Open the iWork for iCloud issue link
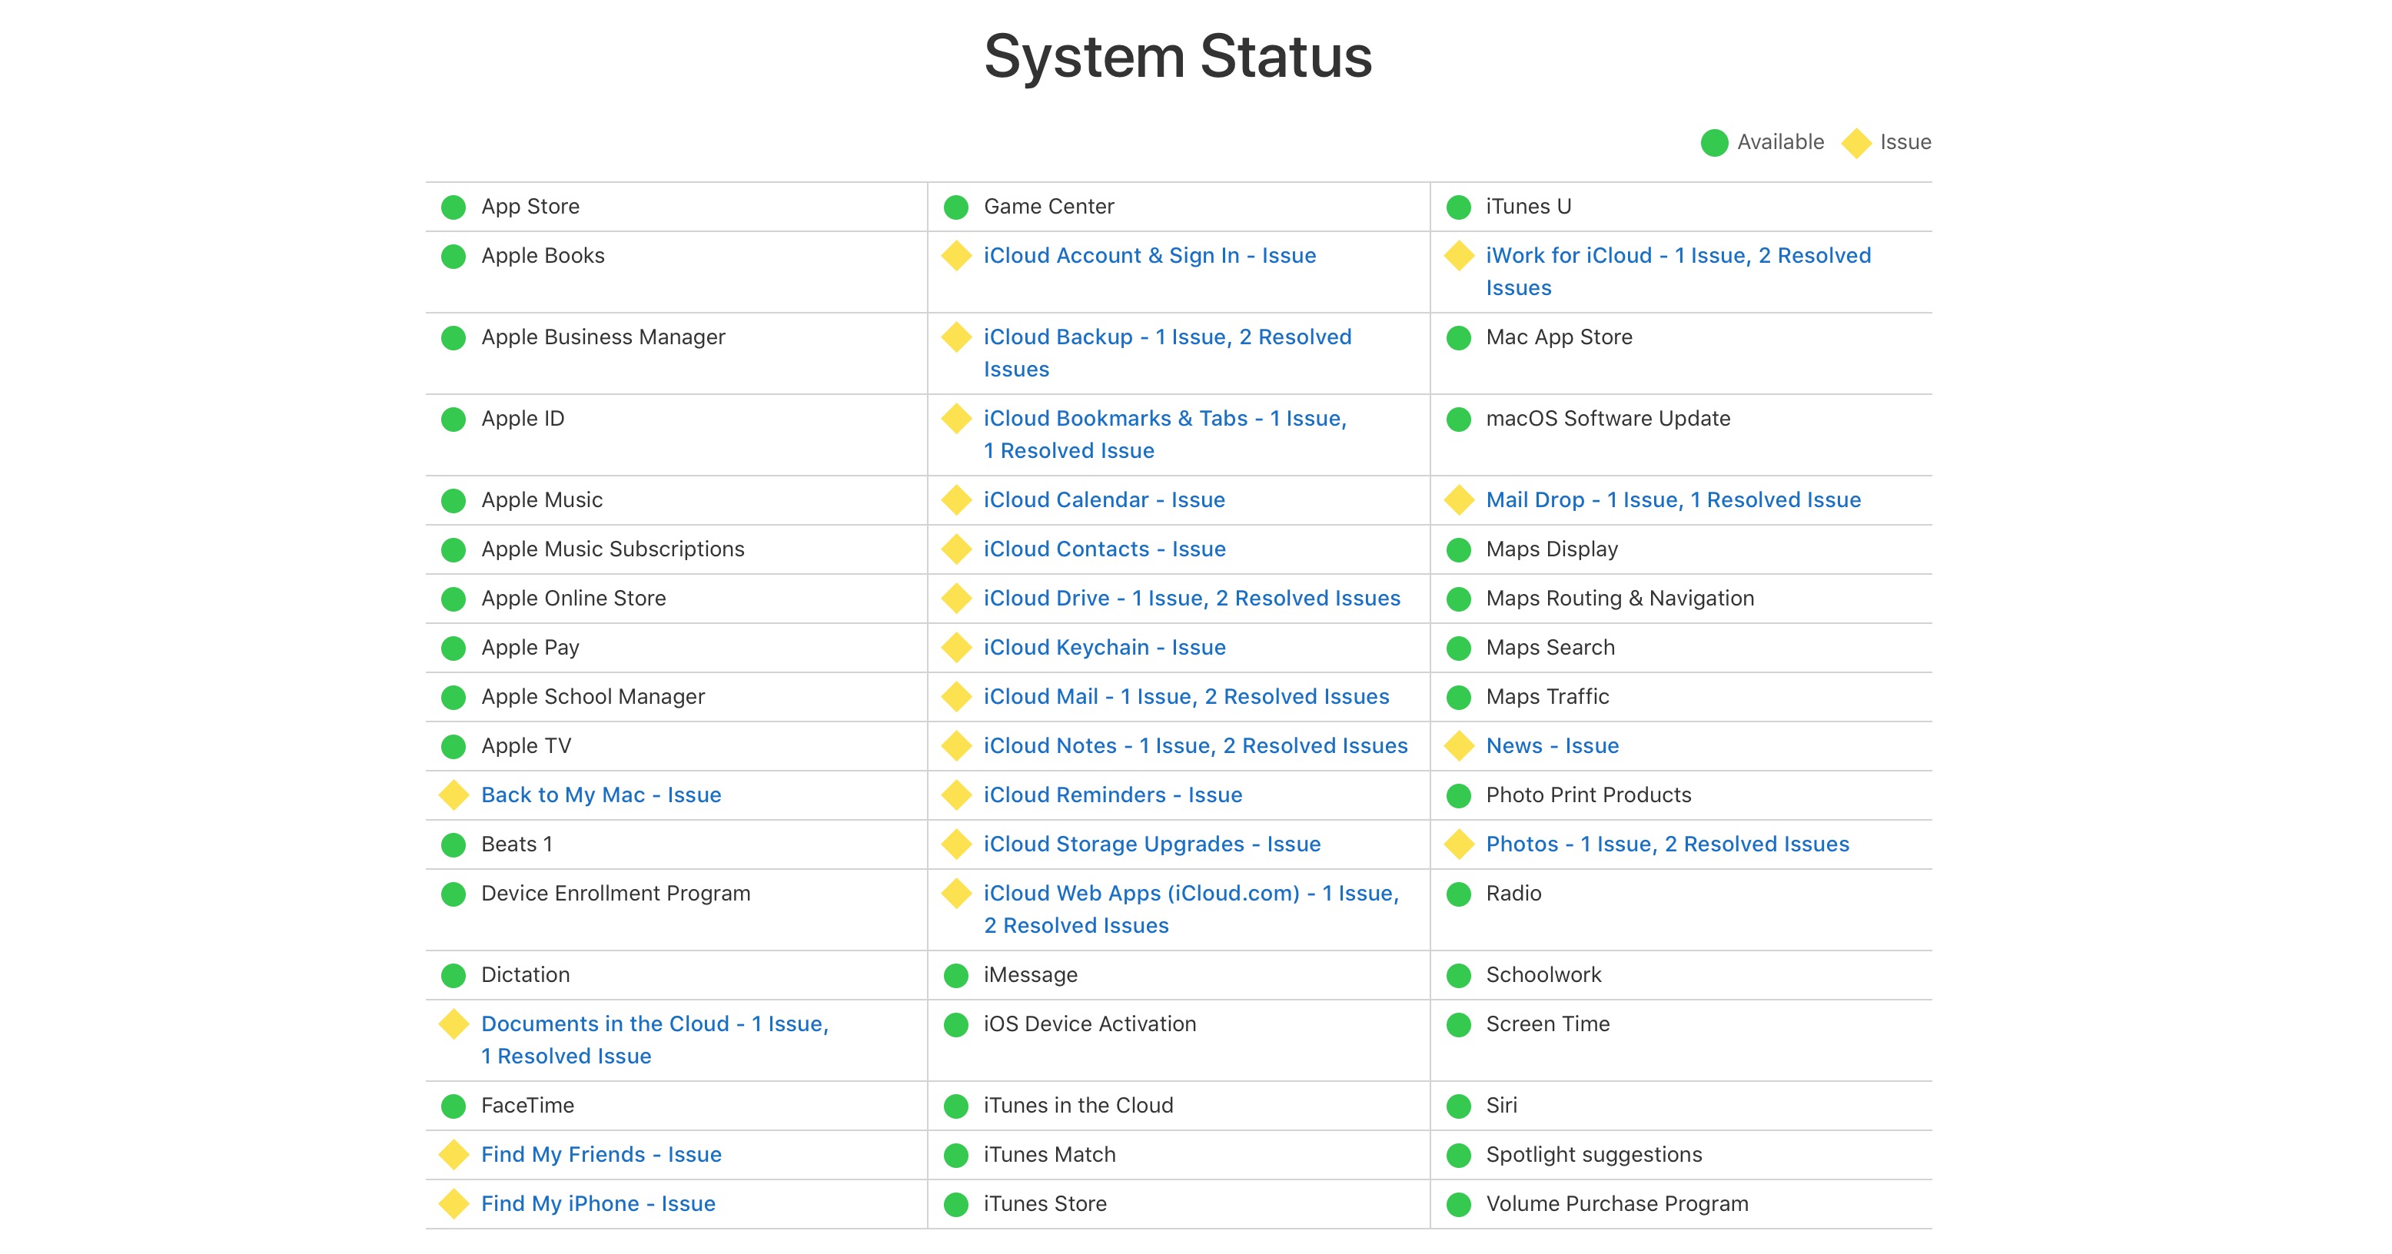The height and width of the screenshot is (1254, 2392). [x=1678, y=271]
